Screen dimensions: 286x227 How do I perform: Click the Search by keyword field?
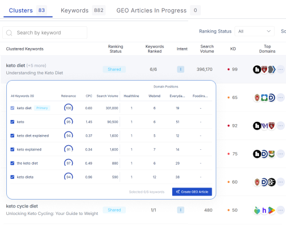pos(45,33)
